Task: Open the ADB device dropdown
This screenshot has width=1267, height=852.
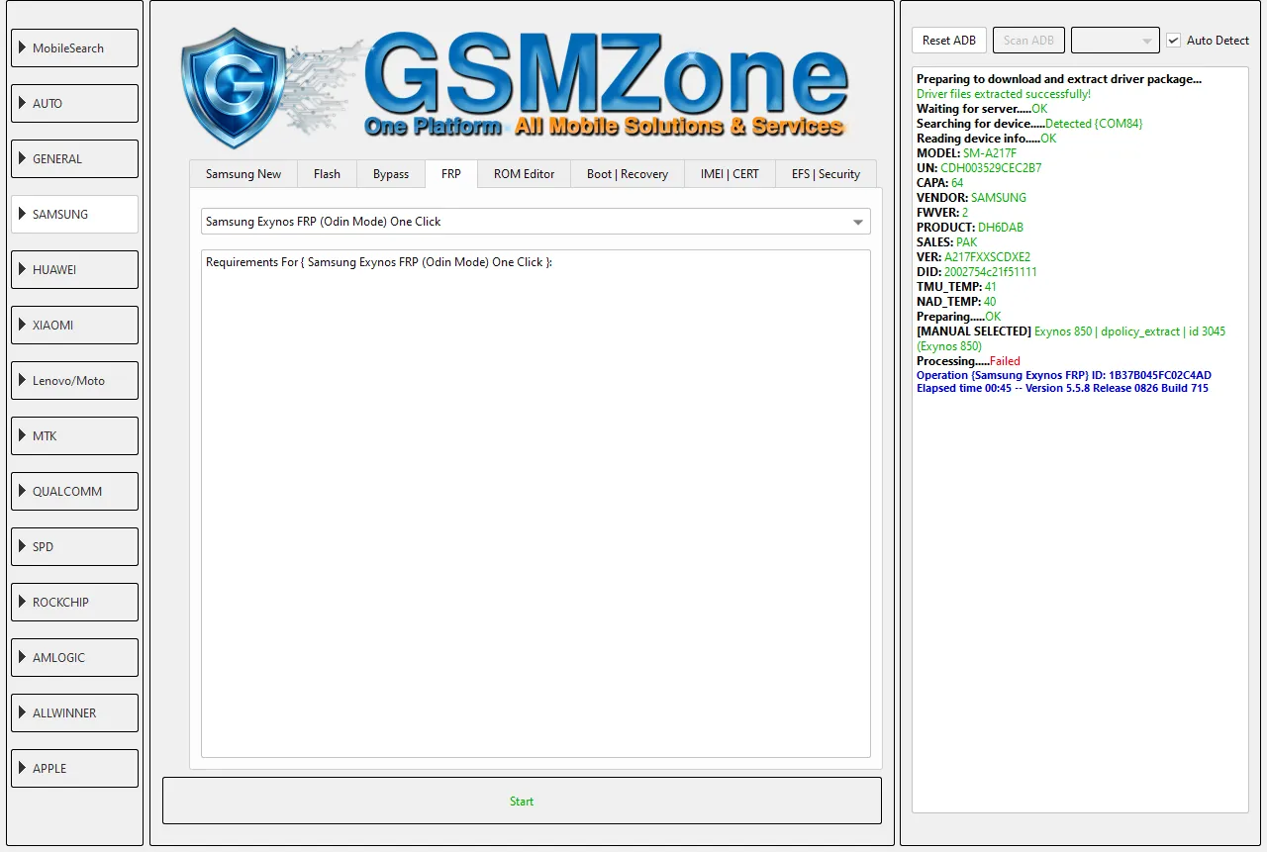Action: tap(1116, 41)
